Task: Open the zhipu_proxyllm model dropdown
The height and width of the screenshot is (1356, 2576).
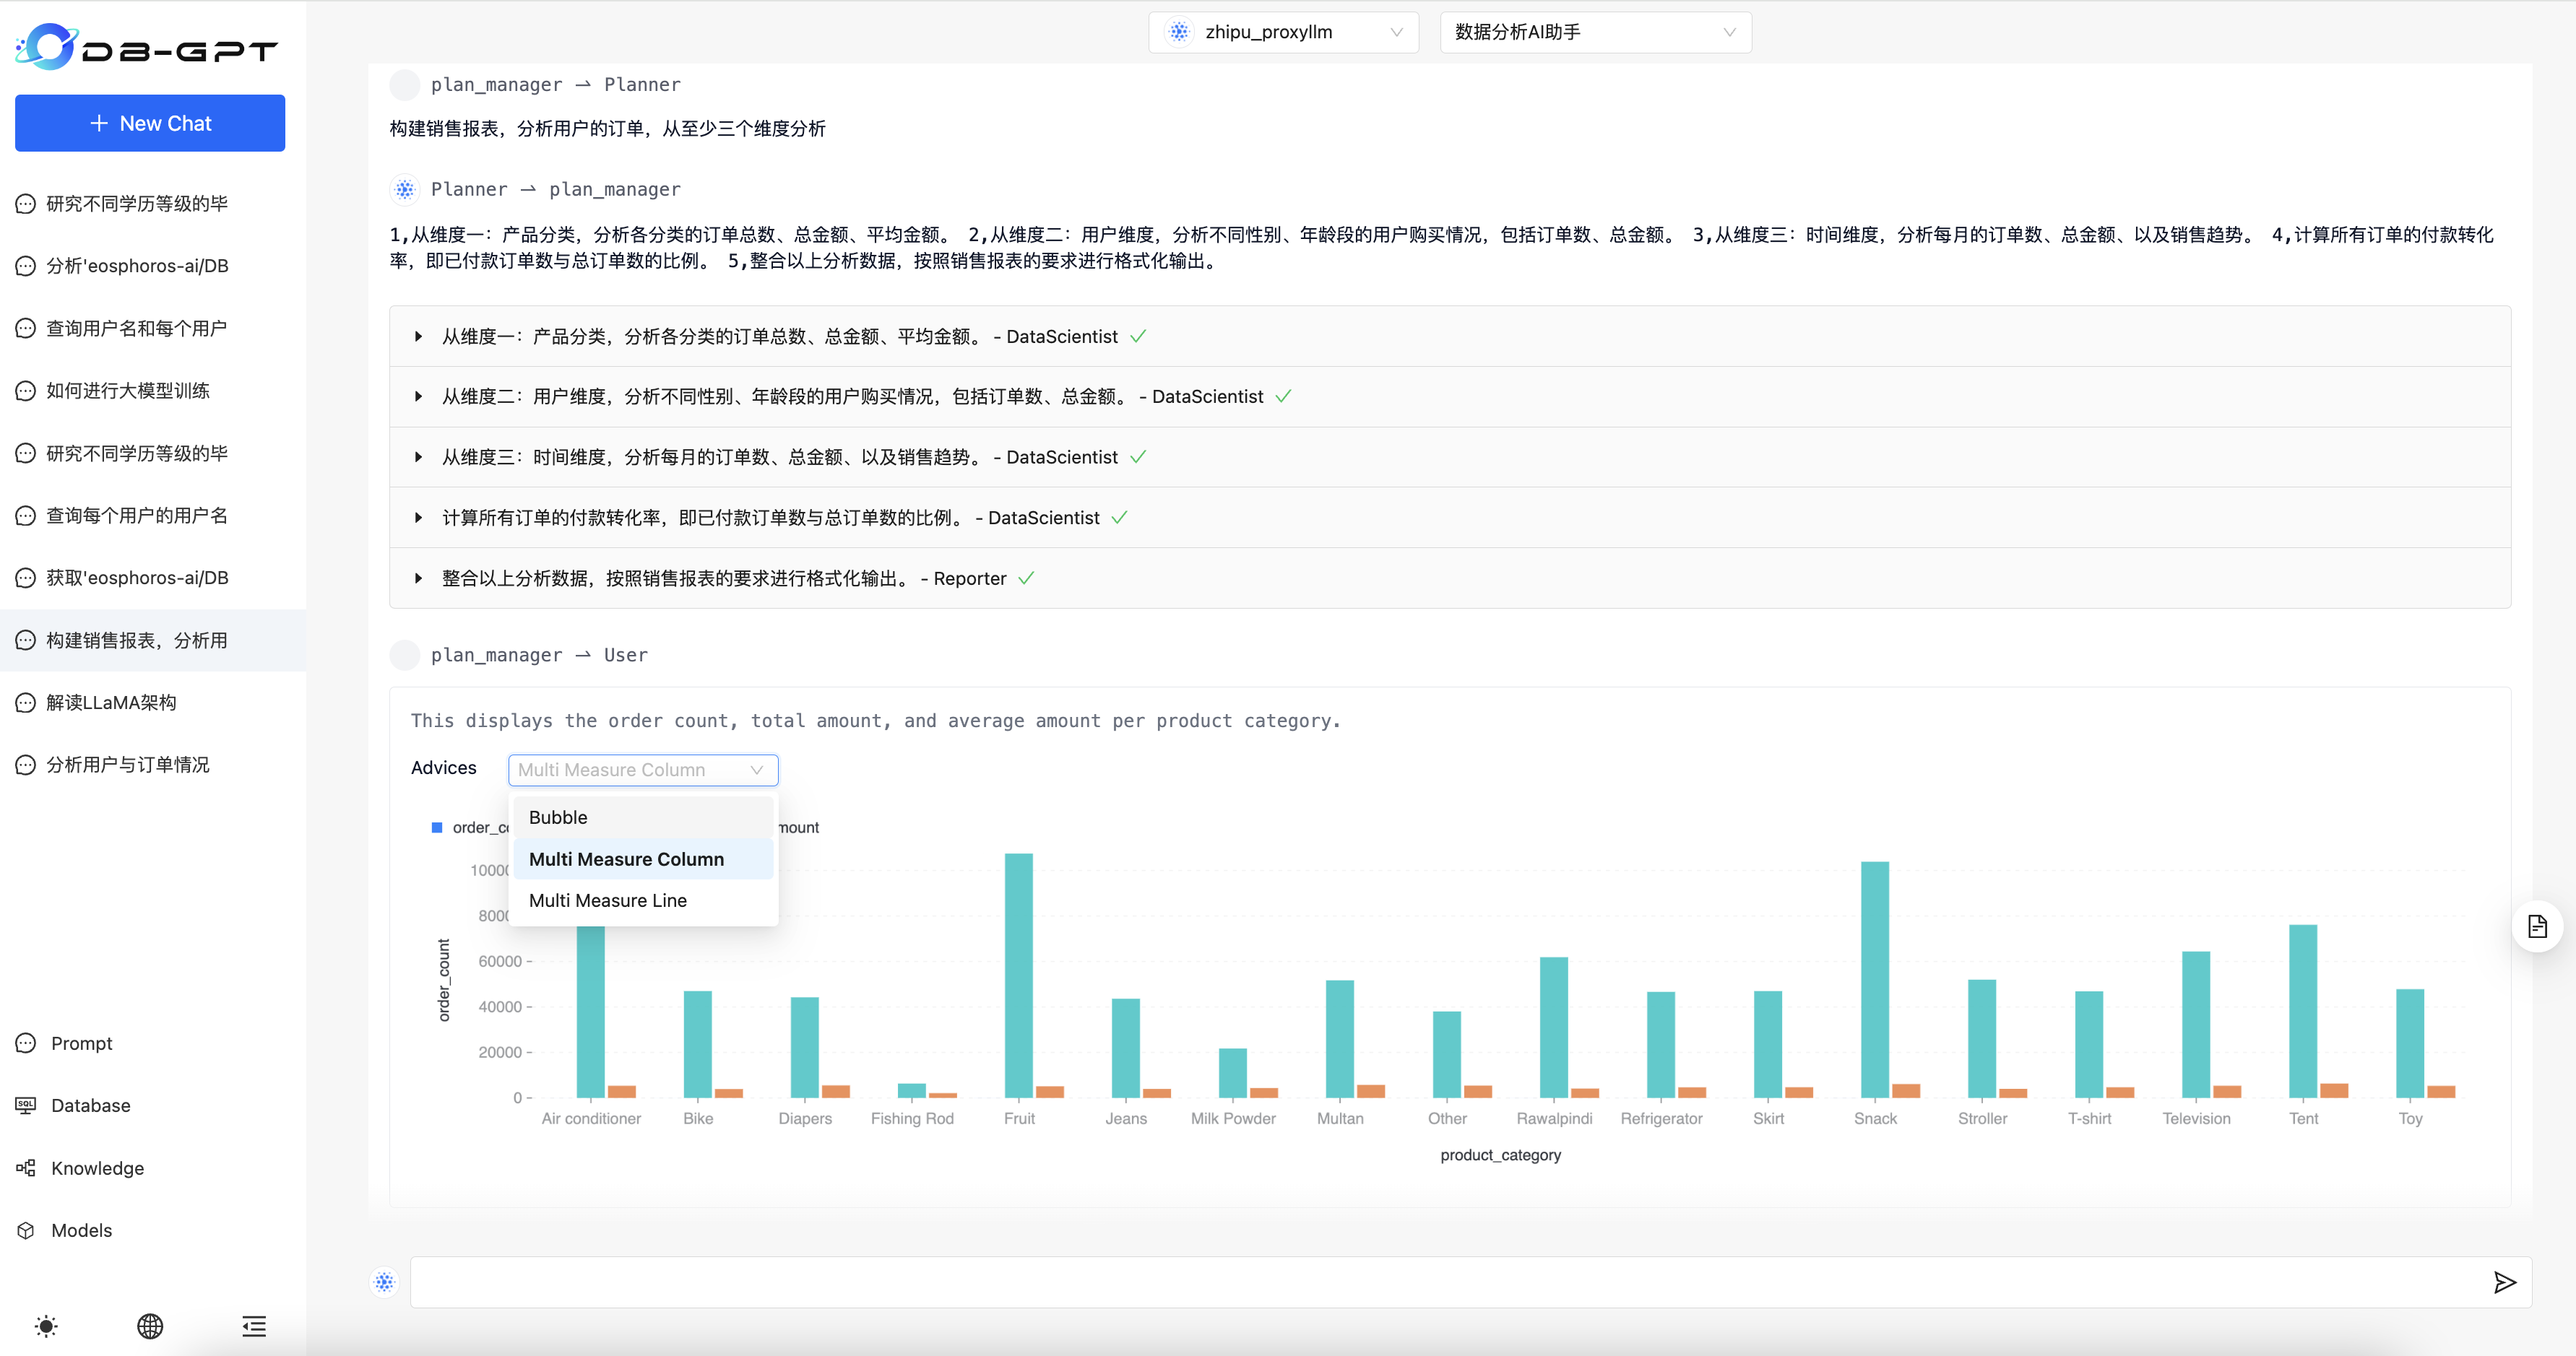Action: click(x=1283, y=32)
